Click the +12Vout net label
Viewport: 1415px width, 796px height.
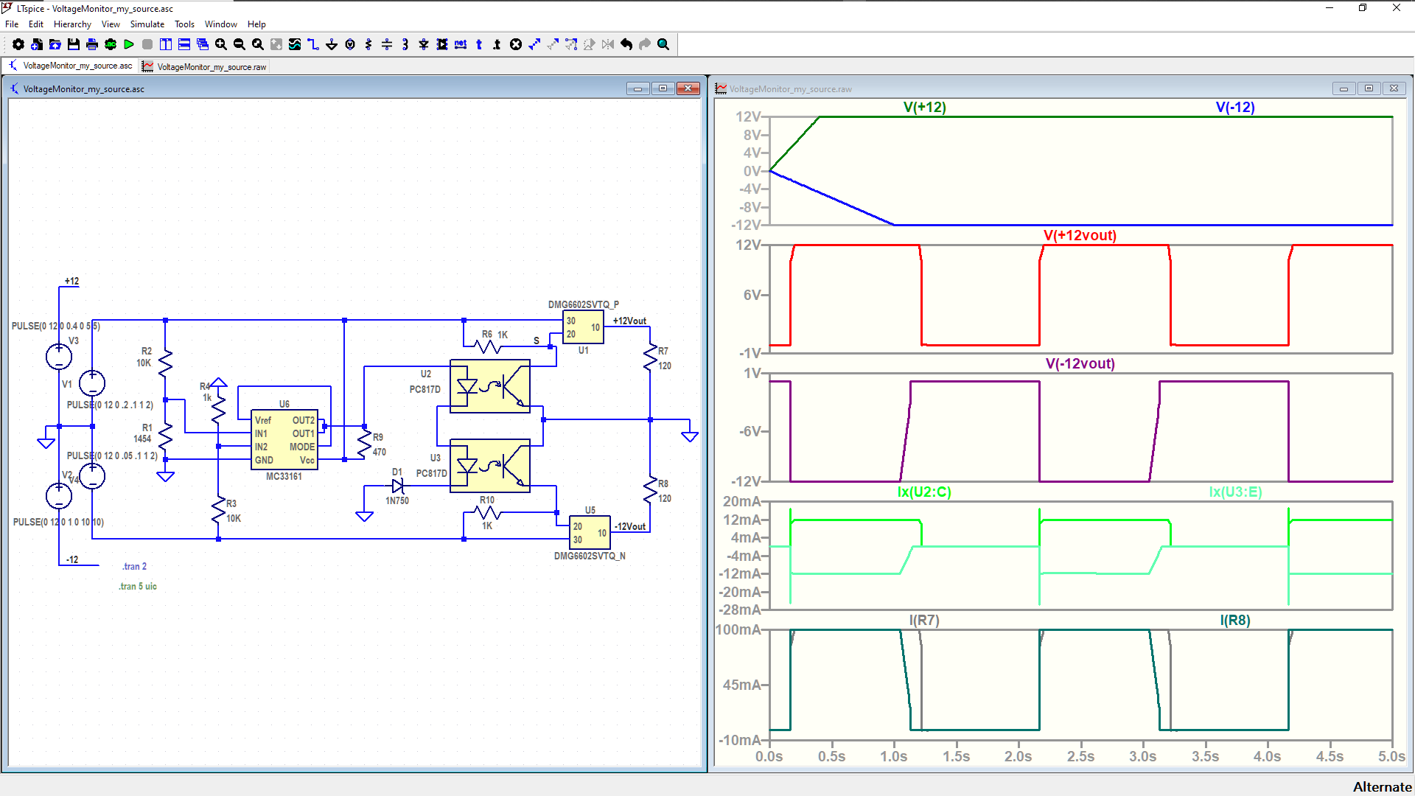pos(629,321)
